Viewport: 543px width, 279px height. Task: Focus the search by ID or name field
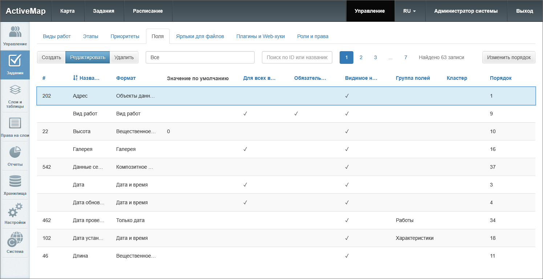click(x=297, y=57)
